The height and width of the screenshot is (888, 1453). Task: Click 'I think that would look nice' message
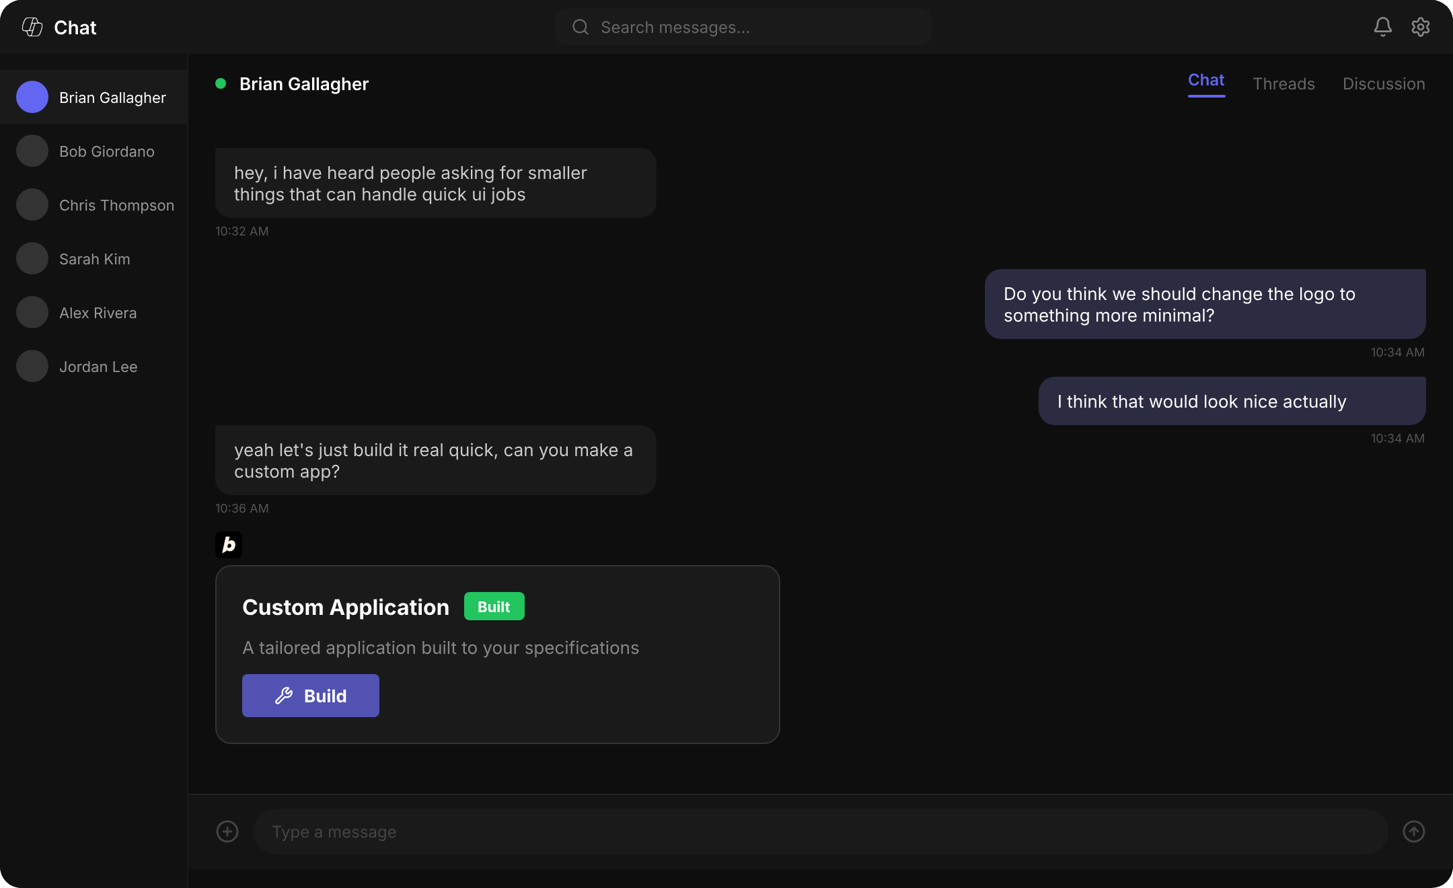coord(1232,401)
